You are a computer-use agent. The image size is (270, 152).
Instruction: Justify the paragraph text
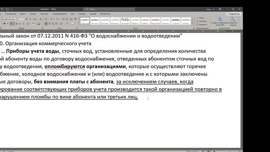point(56,24)
